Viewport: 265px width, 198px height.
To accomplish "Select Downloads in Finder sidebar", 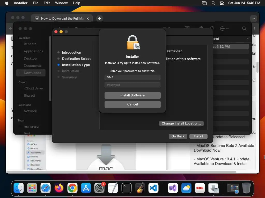I will pyautogui.click(x=31, y=73).
